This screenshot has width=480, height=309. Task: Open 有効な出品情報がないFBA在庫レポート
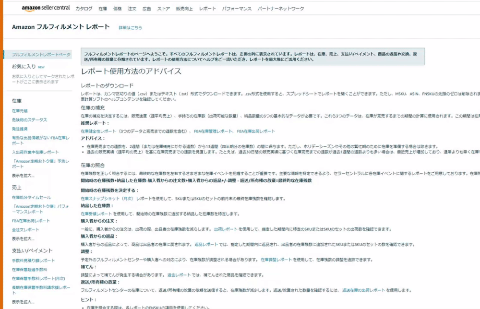click(41, 141)
